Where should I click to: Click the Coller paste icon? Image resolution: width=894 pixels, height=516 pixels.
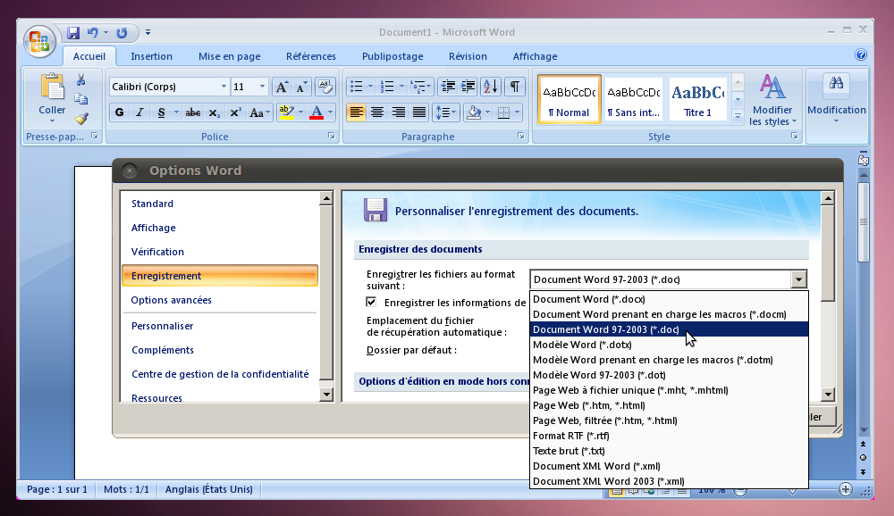[x=52, y=87]
